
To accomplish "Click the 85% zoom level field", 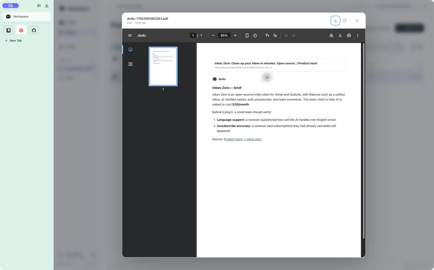I will click(x=224, y=35).
